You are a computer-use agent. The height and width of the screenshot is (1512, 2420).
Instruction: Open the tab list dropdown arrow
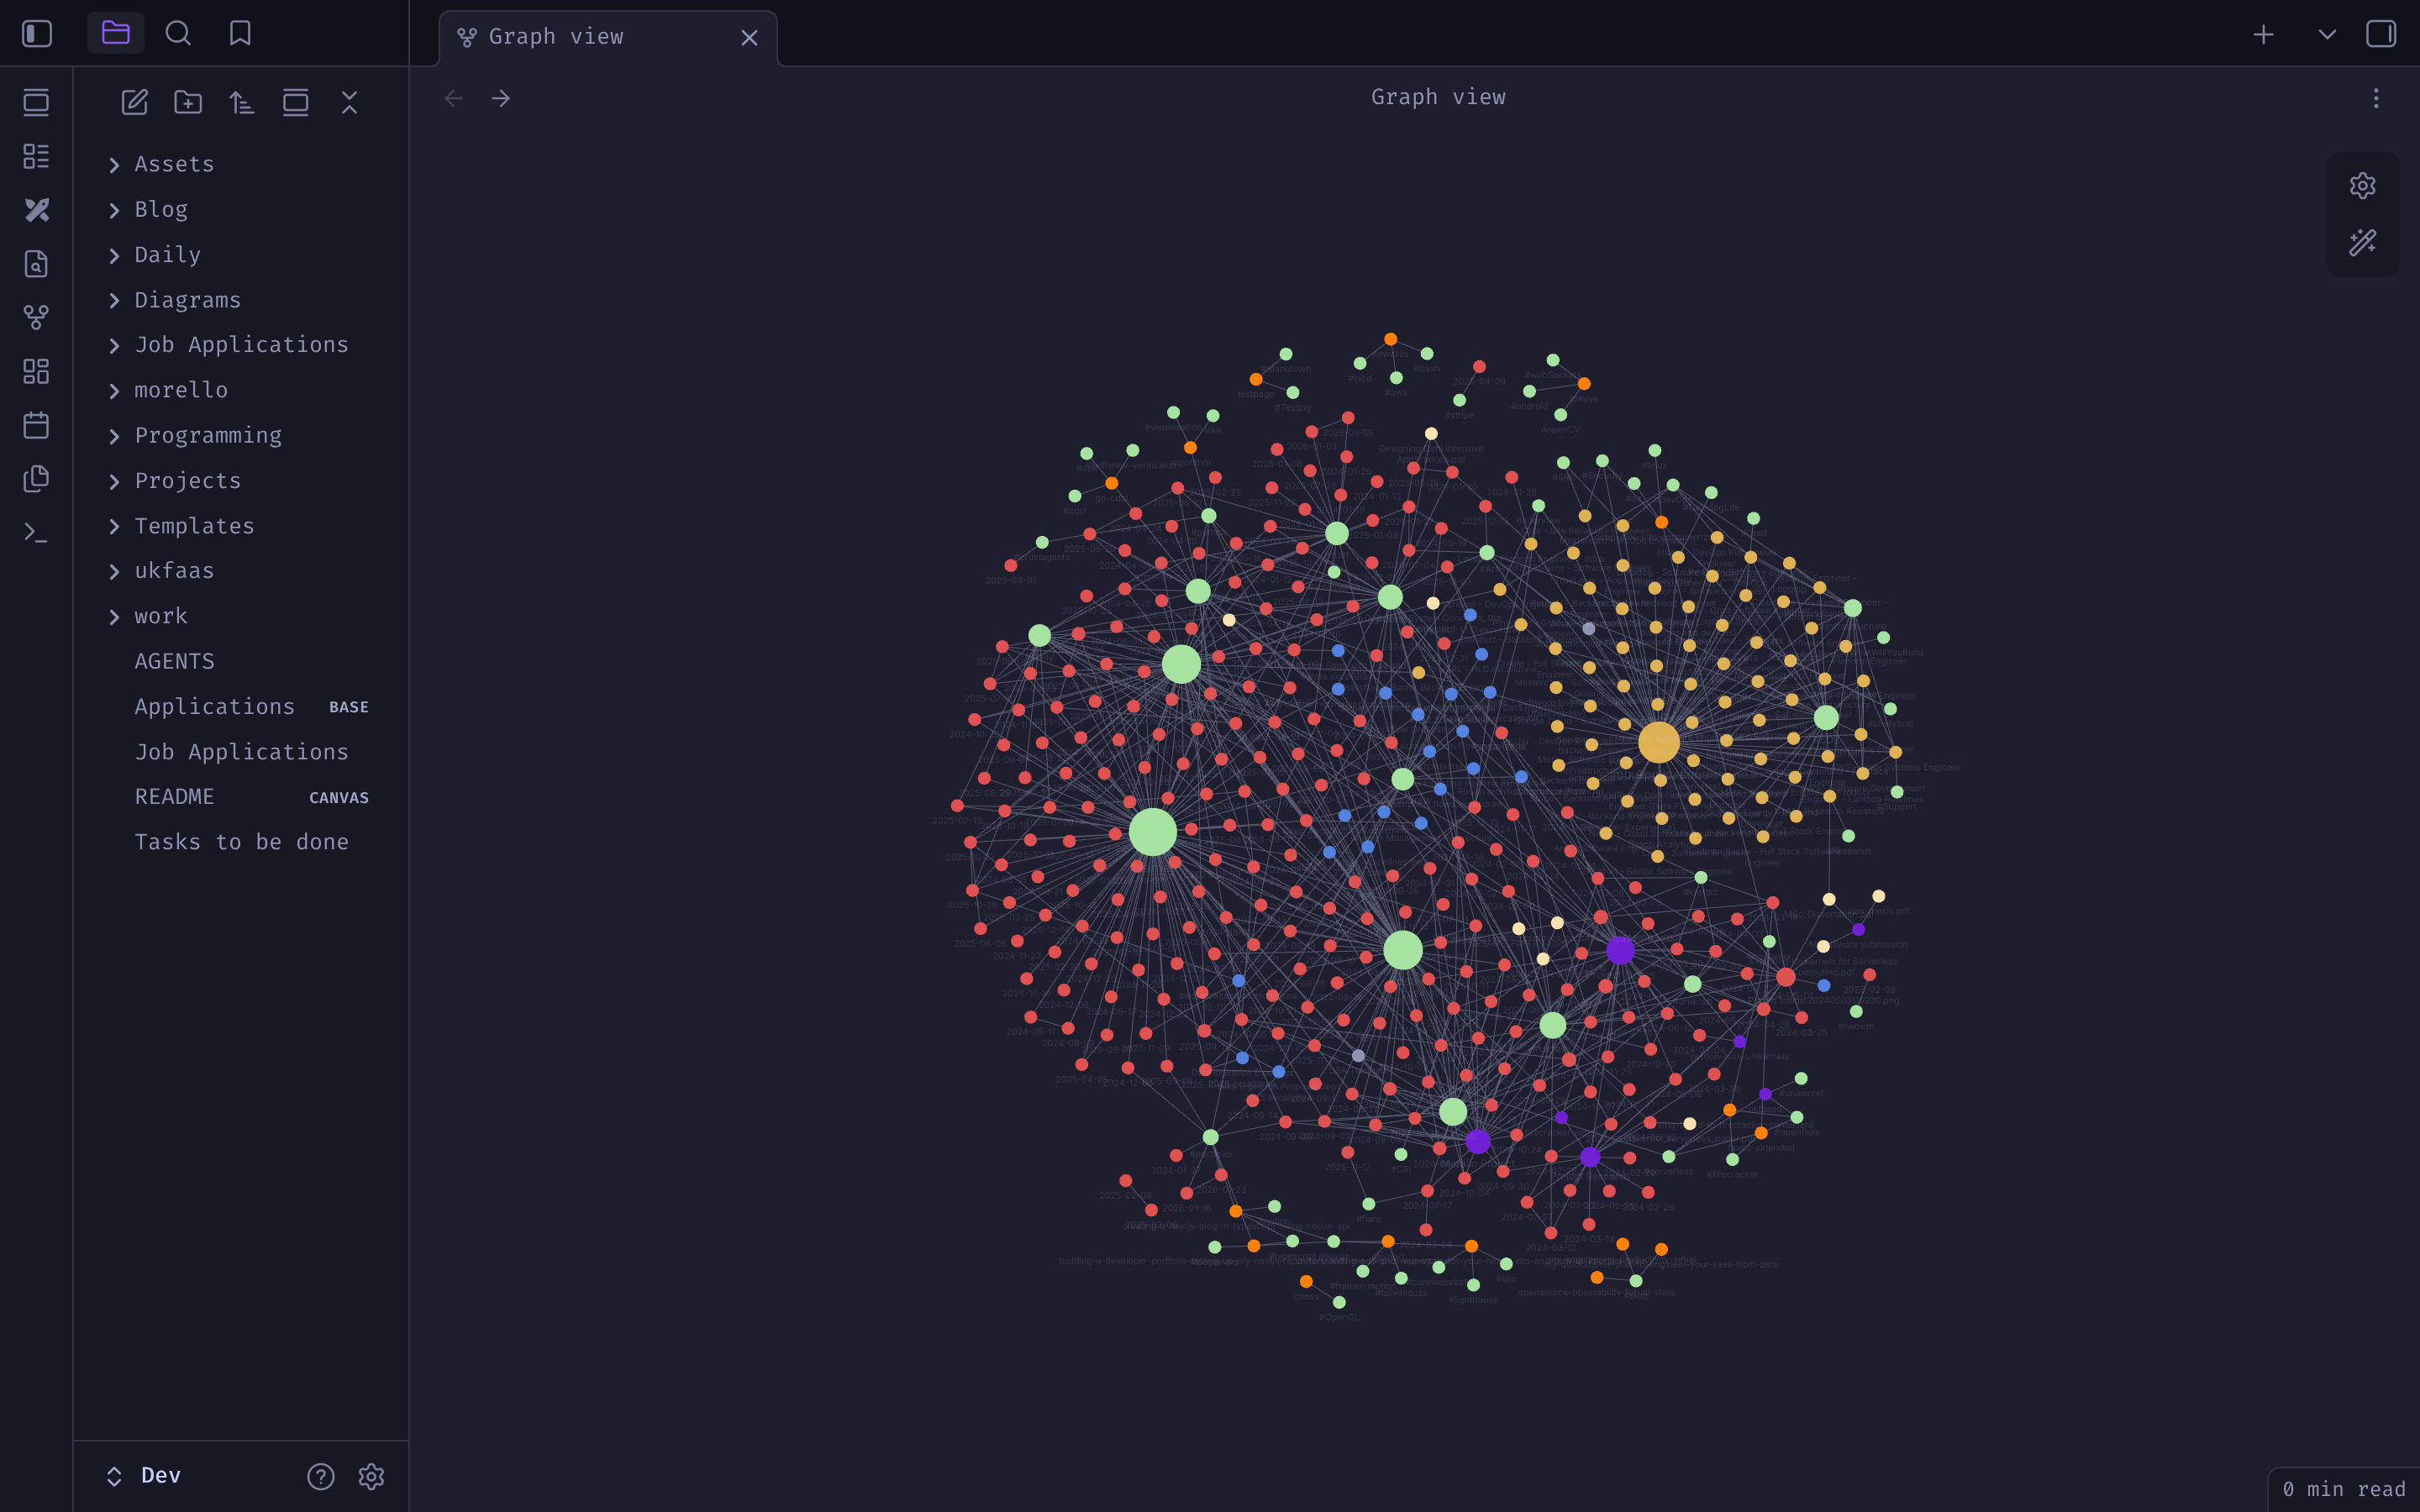[x=2327, y=34]
